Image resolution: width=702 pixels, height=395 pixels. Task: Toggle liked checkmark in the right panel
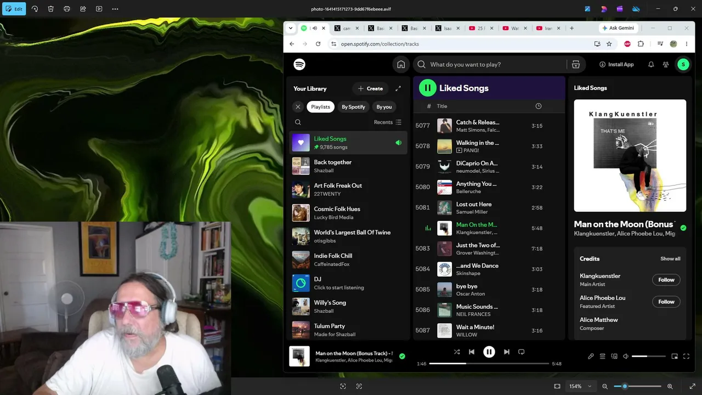click(x=683, y=228)
